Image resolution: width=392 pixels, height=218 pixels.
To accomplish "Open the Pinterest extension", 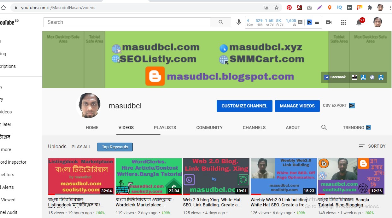I will click(289, 8).
